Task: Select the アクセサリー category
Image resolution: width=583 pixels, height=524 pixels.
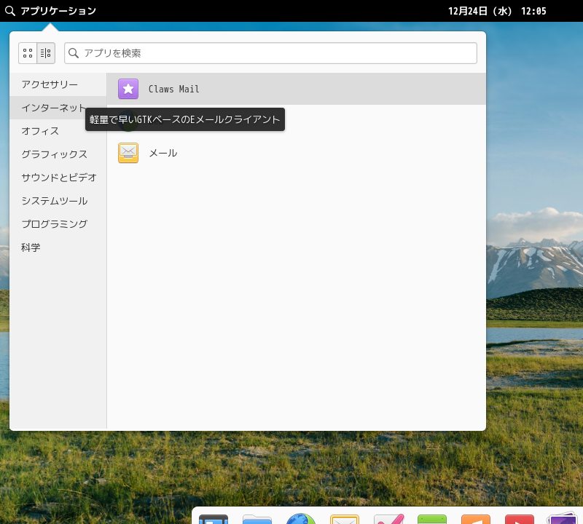Action: click(50, 84)
